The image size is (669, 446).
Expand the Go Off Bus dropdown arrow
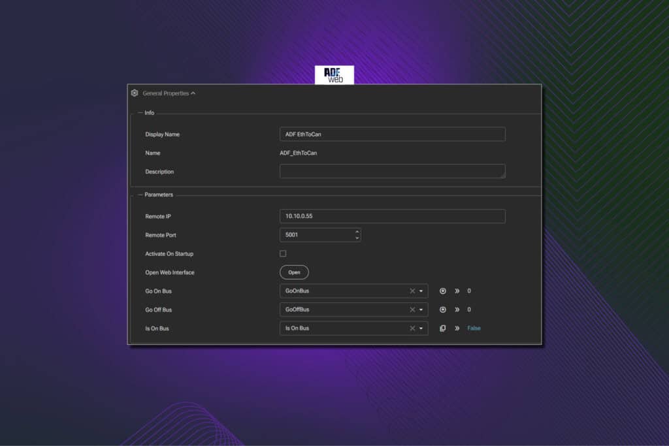coord(421,310)
